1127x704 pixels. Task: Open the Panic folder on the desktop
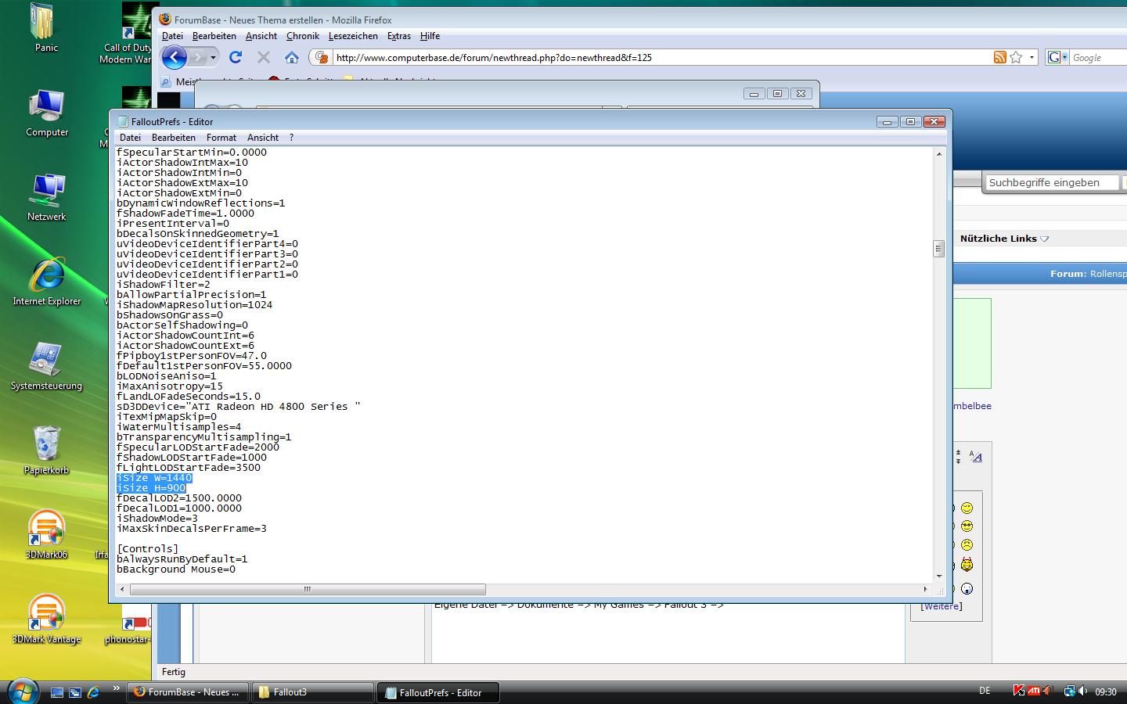point(46,28)
